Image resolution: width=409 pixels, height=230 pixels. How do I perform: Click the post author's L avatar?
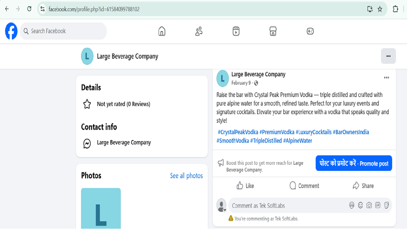pyautogui.click(x=223, y=78)
